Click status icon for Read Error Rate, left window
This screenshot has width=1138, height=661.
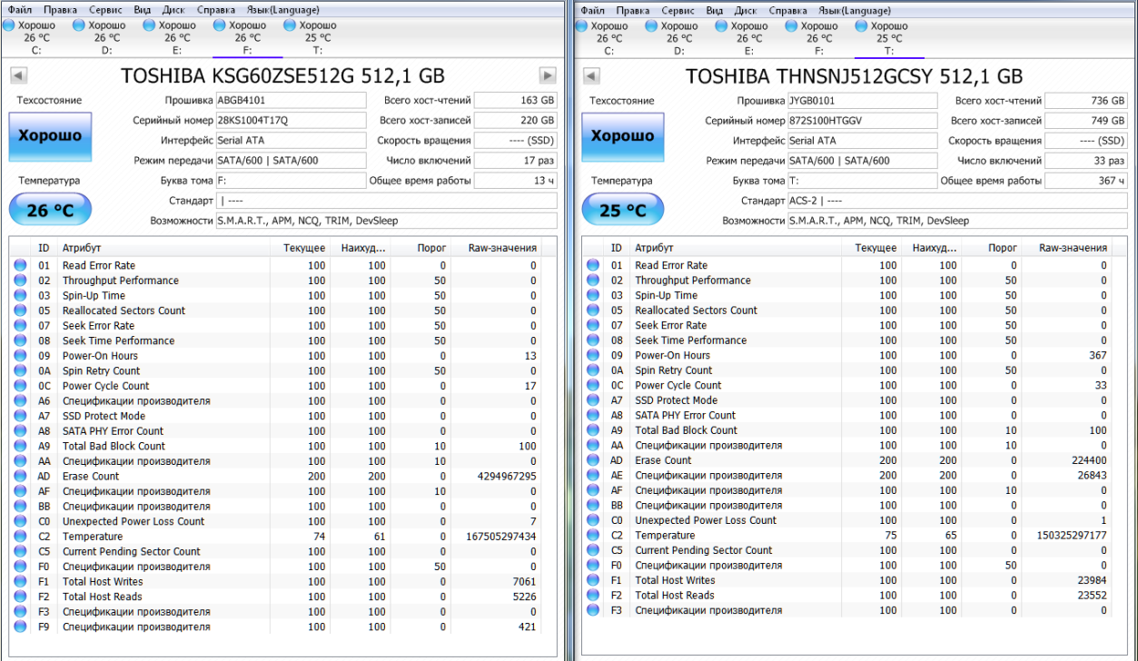(x=20, y=266)
